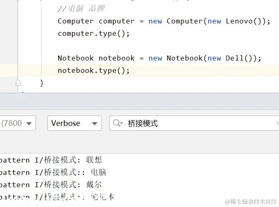
Task: Expand the process dropdown showing 7800
Action: [x=18, y=123]
